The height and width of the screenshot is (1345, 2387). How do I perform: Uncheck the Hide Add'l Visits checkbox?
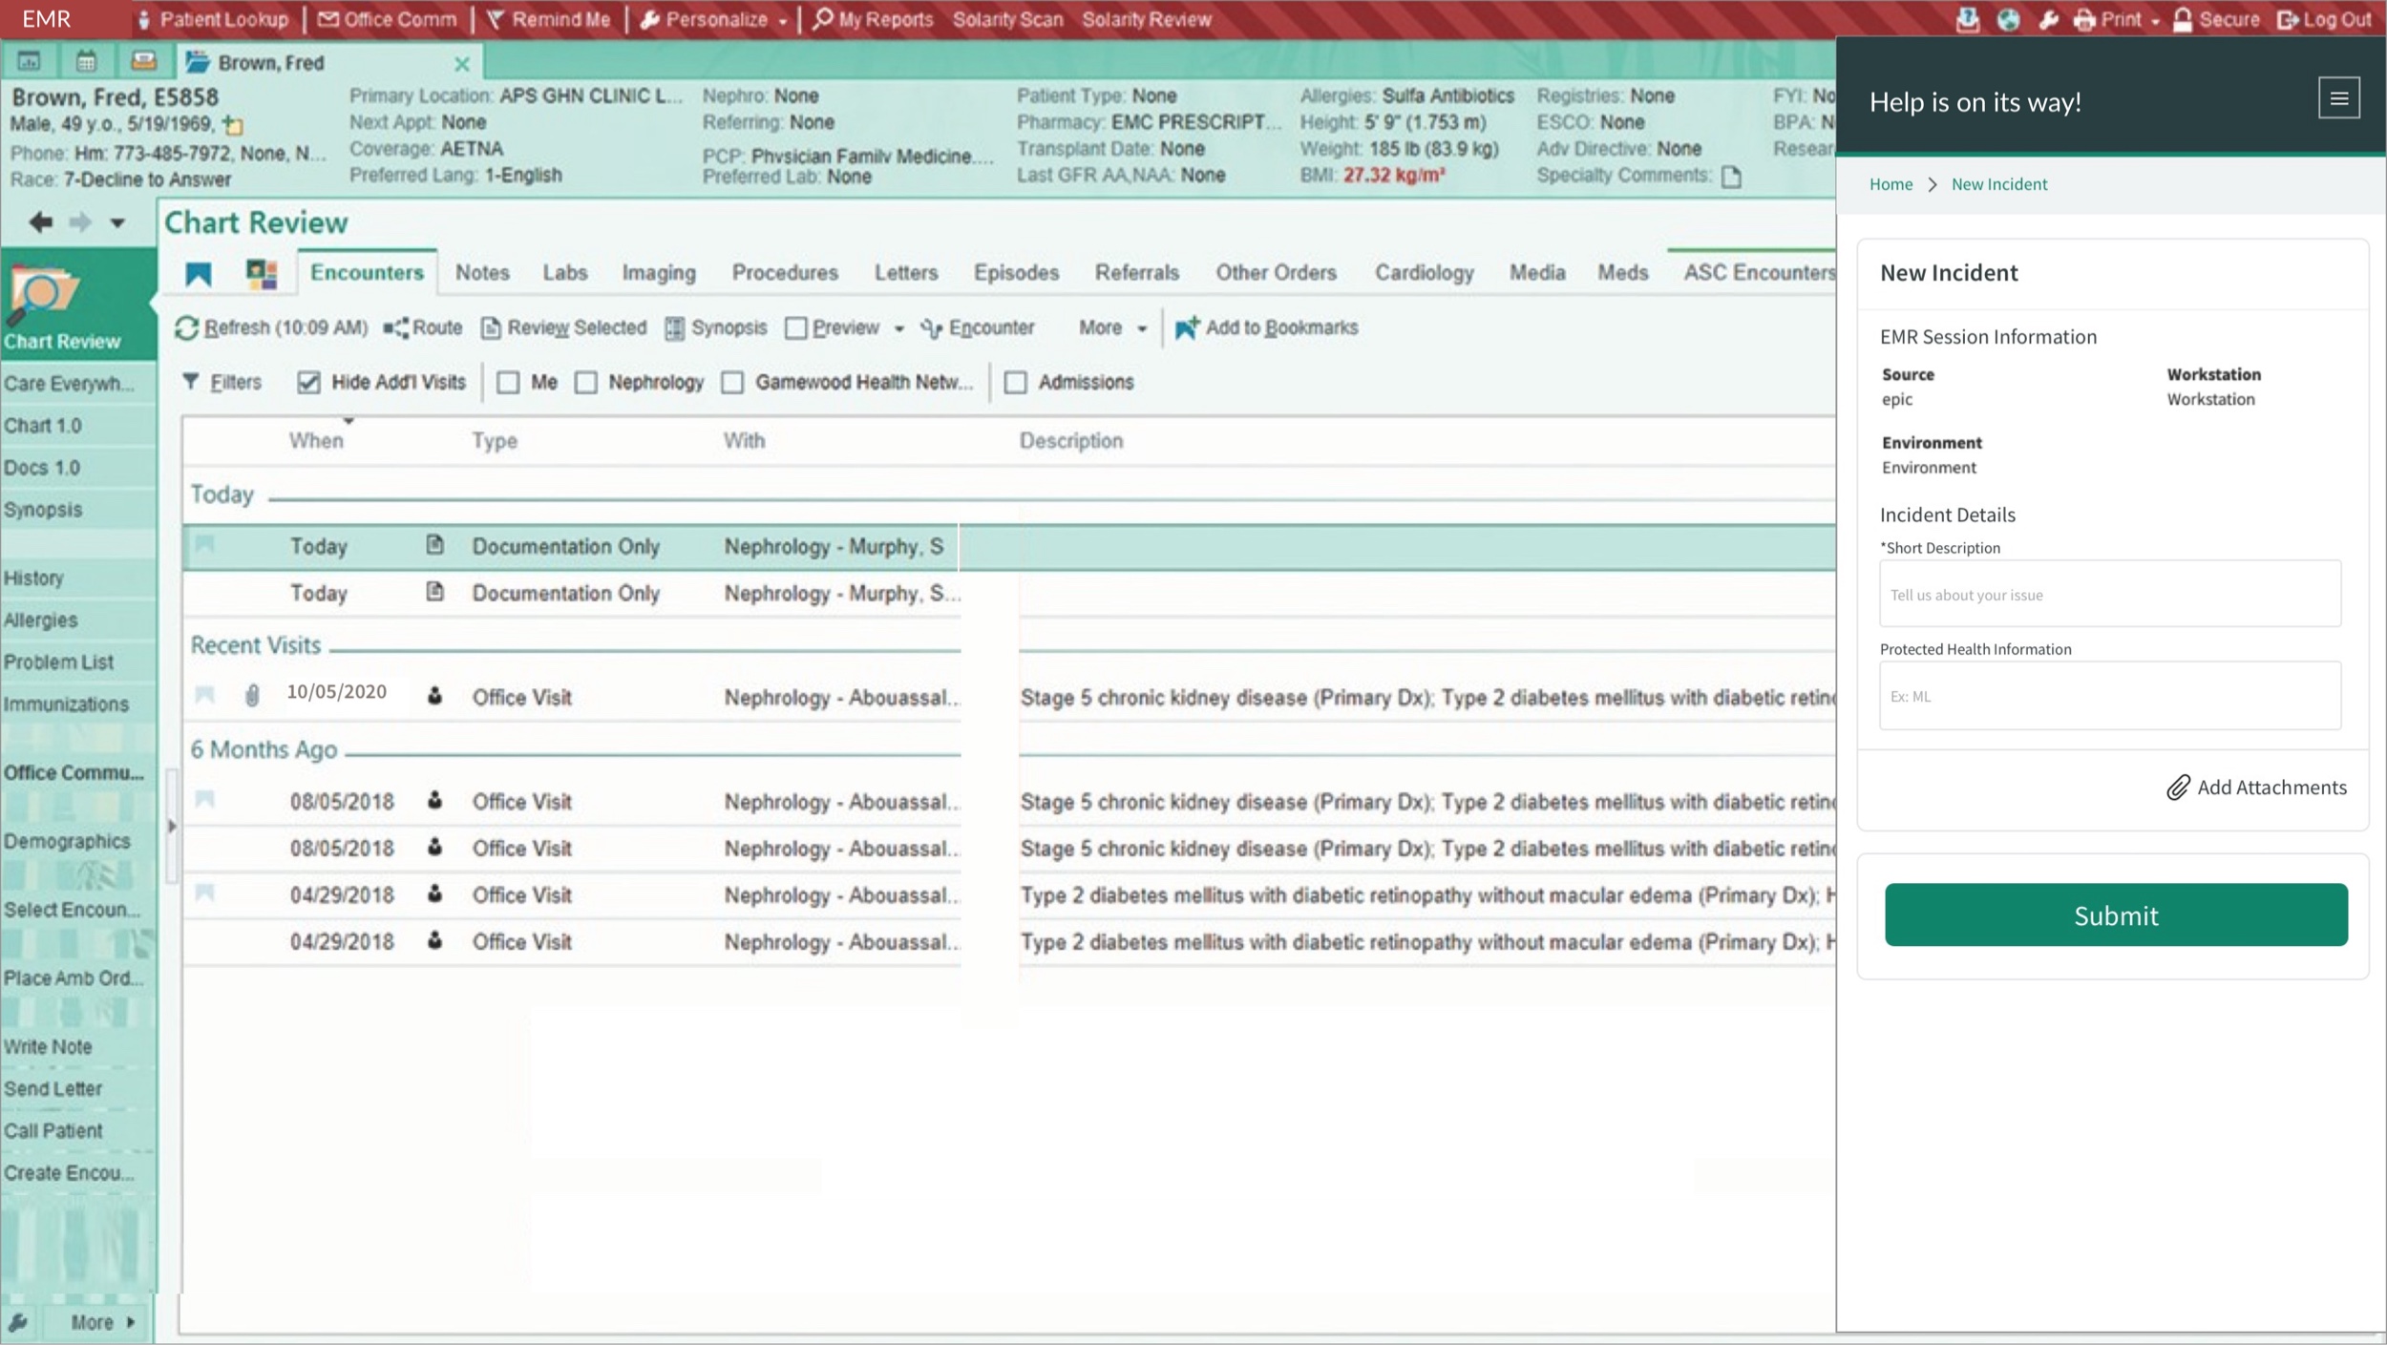(308, 383)
